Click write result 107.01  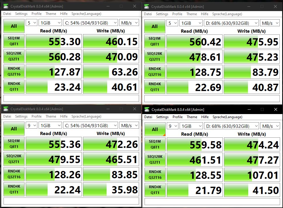click(x=252, y=175)
